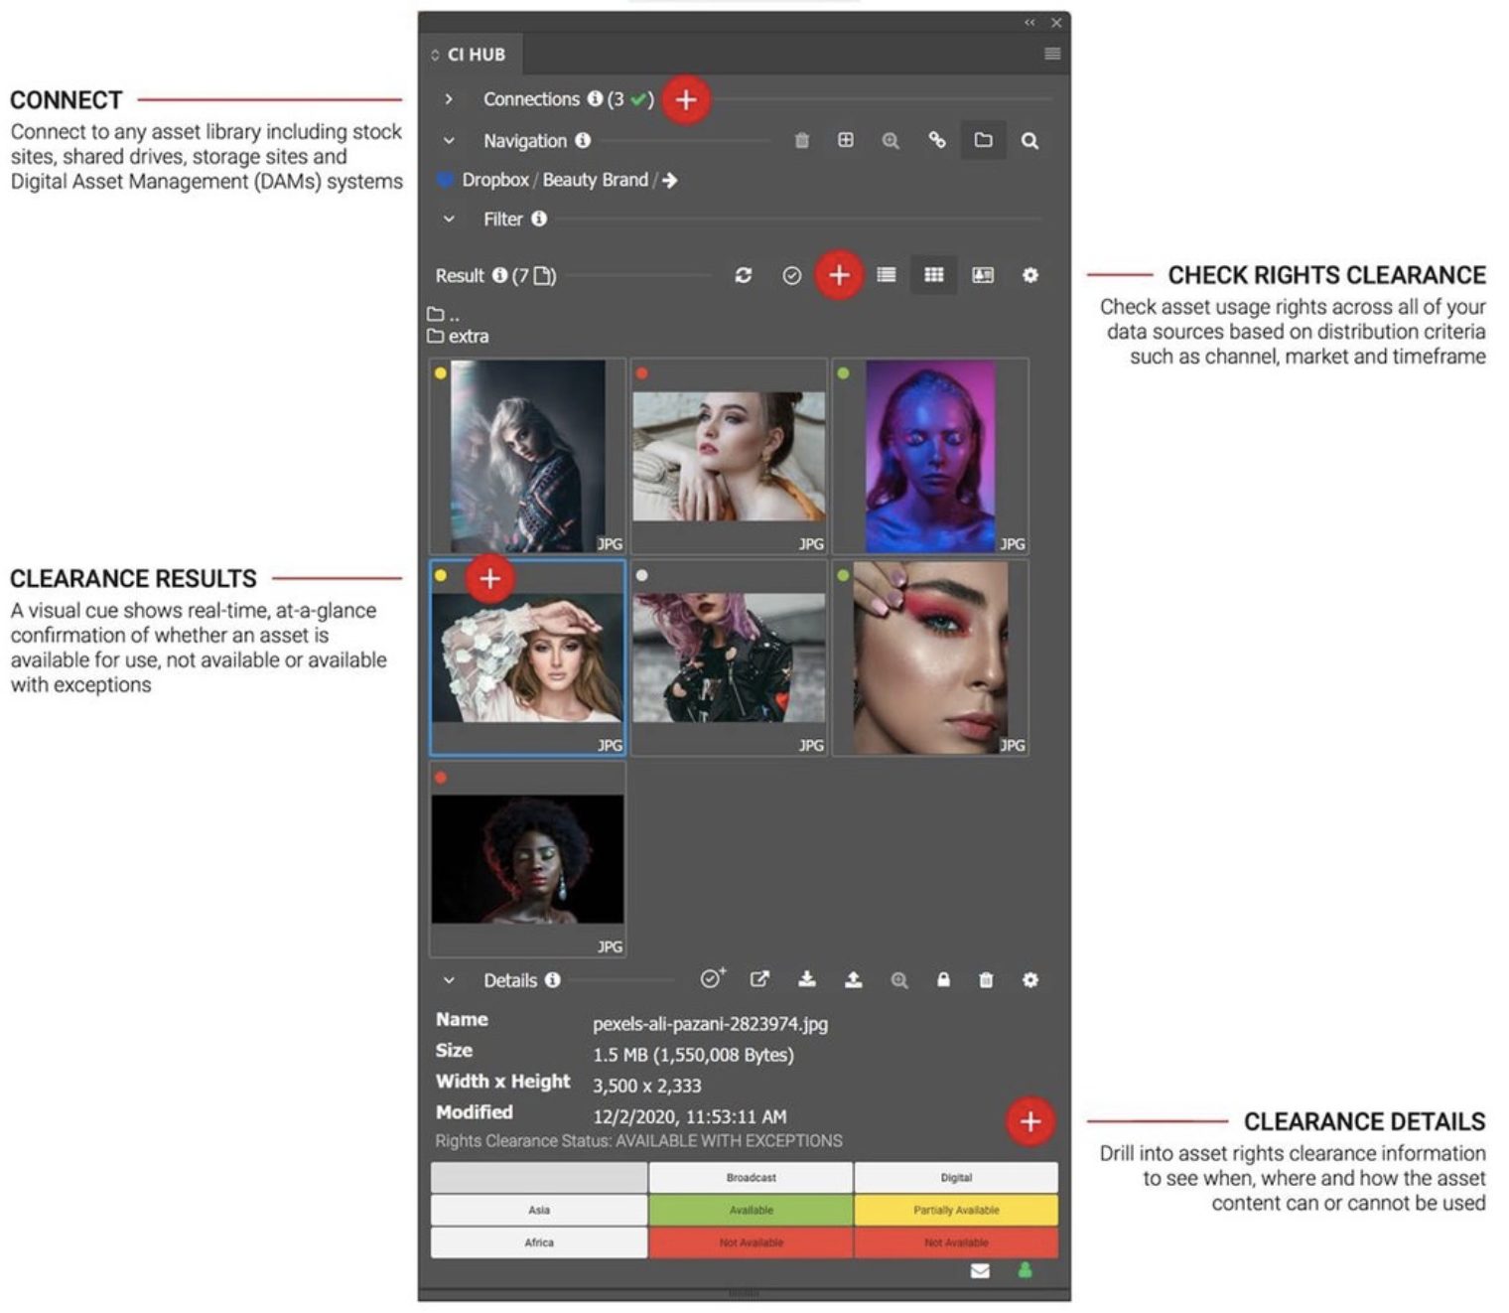Open the link connection icon in Navigation
The image size is (1509, 1313).
[934, 140]
